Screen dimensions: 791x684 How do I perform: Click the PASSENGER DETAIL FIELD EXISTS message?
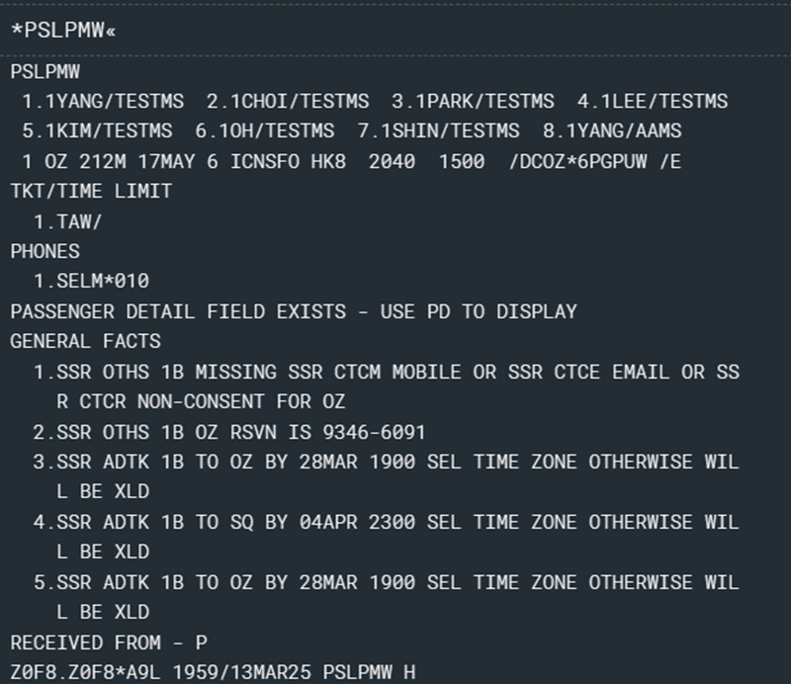coord(294,311)
